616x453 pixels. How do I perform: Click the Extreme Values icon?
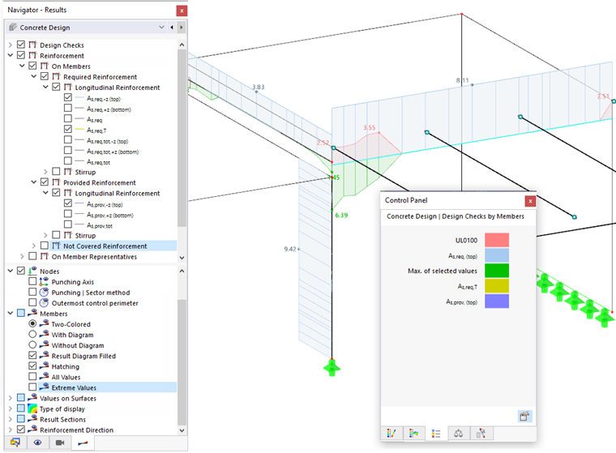pos(44,387)
